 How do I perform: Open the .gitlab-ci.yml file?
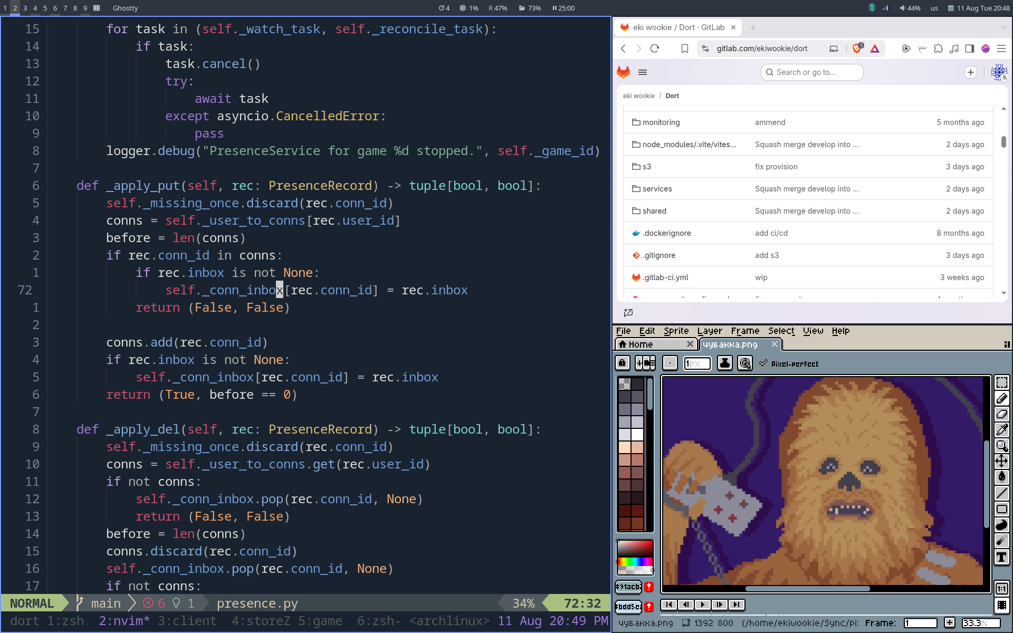665,277
